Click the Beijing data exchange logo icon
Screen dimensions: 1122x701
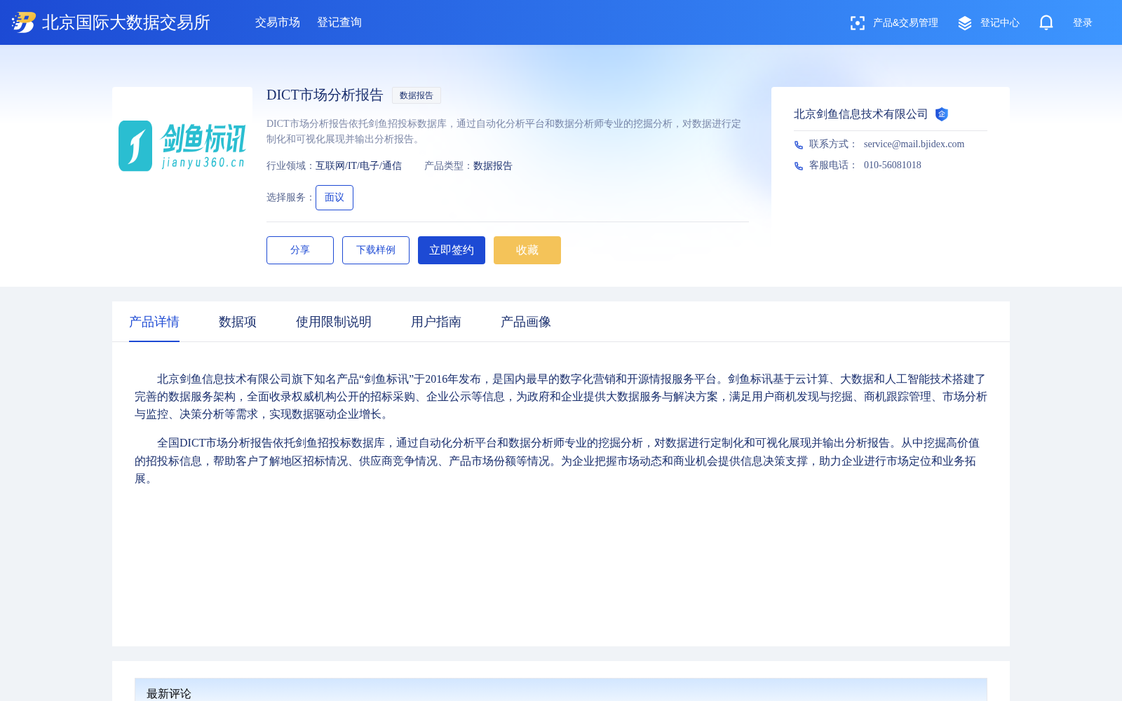24,22
